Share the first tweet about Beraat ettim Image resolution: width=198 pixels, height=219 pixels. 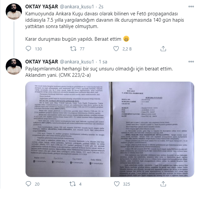[163, 49]
